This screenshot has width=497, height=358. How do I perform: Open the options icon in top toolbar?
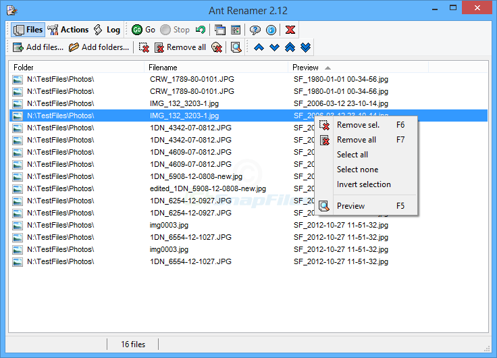pos(236,30)
